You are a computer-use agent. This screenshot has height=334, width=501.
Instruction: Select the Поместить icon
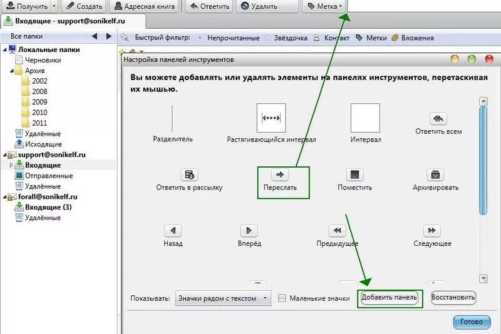pos(354,175)
